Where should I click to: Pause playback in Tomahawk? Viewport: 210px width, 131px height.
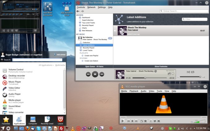coord(95,74)
